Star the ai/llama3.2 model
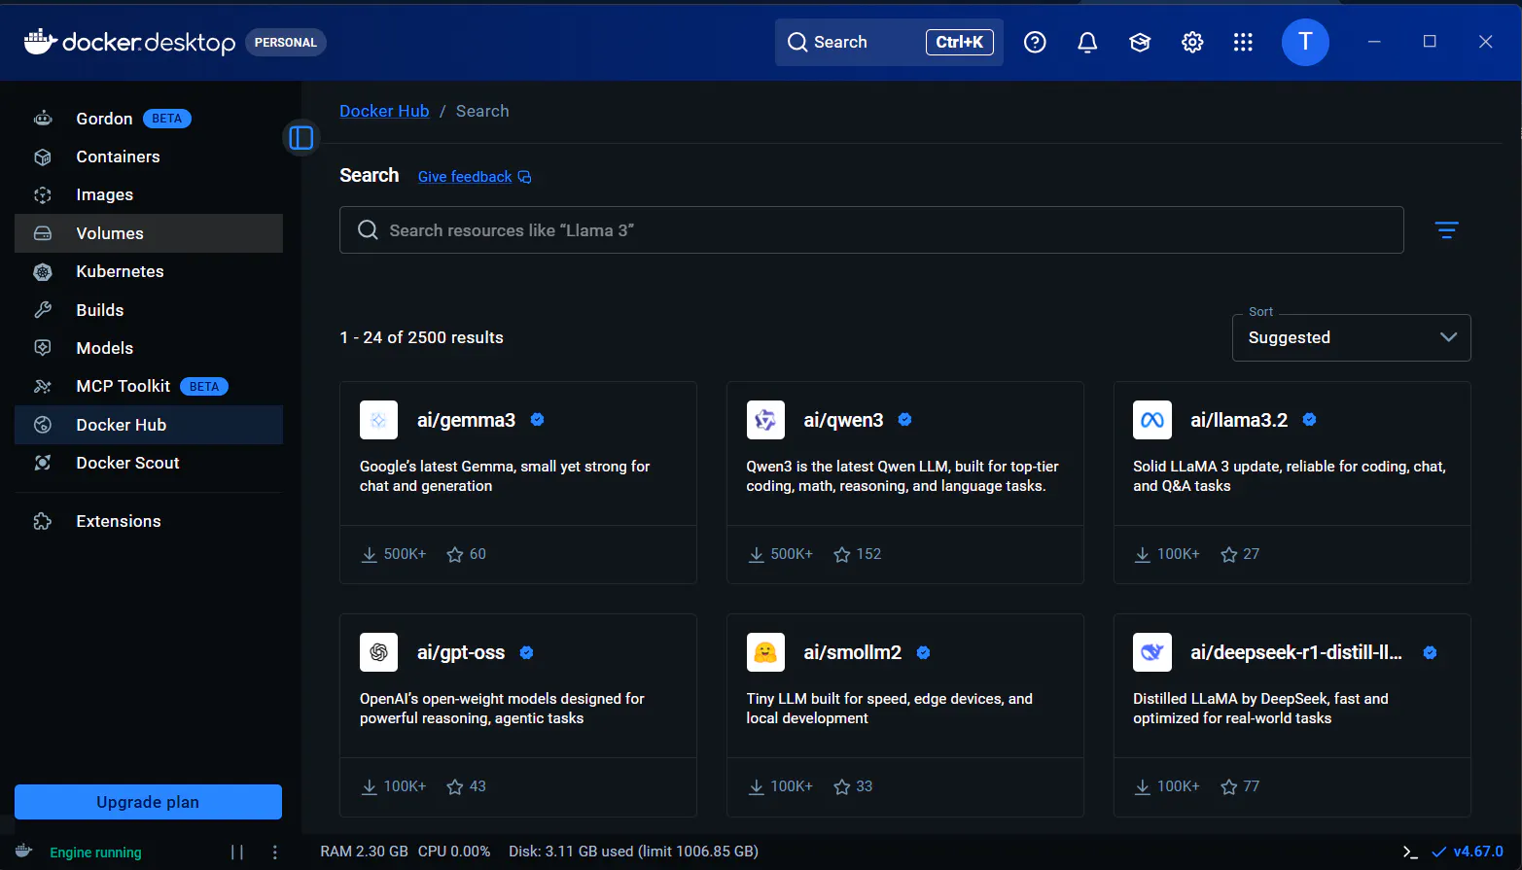Screen dimensions: 1522x870 1229,554
